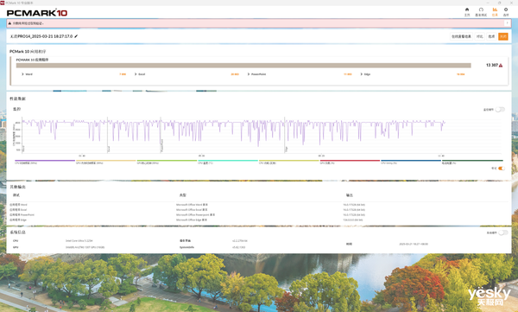
Task: Click the pencil icon to rename the result
Action: coord(76,36)
